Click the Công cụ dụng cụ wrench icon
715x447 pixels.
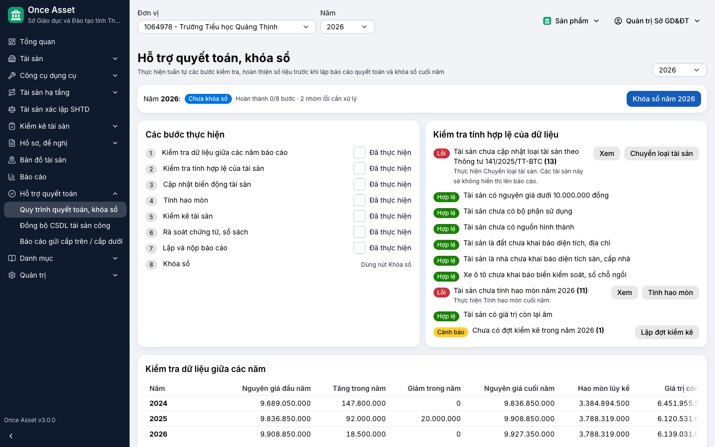(12, 75)
